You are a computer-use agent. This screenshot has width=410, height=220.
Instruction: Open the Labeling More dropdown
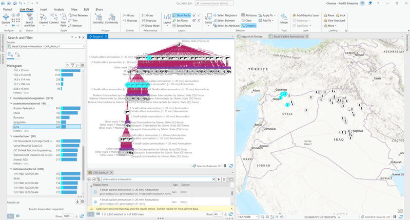coord(330,26)
